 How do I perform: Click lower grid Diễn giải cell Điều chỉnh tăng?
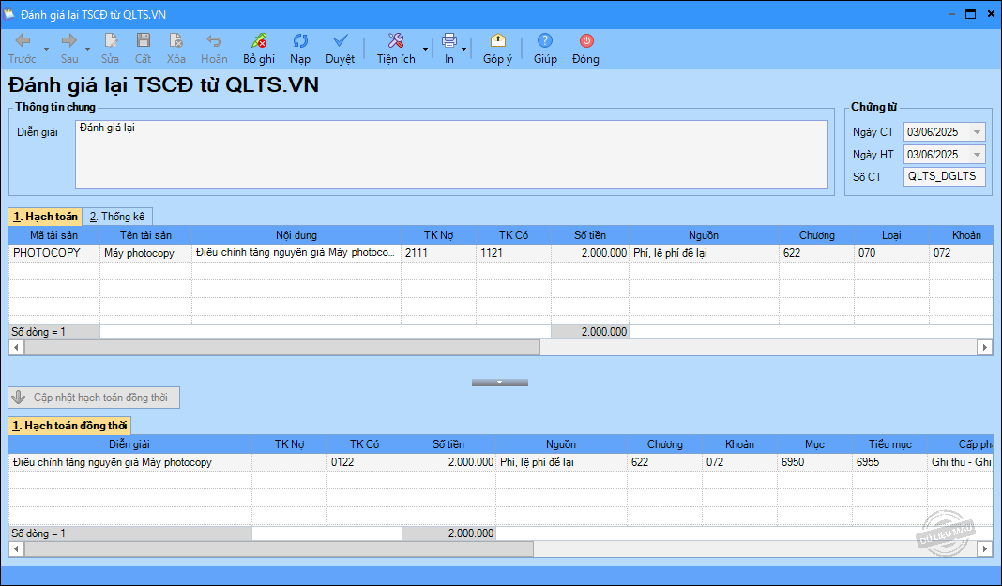[129, 462]
